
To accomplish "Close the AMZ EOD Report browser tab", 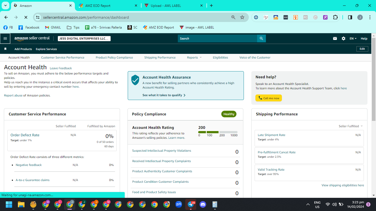I will click(136, 5).
